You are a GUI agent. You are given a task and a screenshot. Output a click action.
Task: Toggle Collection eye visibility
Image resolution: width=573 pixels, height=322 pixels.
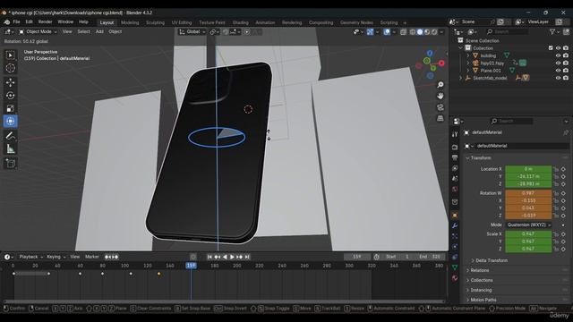pos(558,48)
